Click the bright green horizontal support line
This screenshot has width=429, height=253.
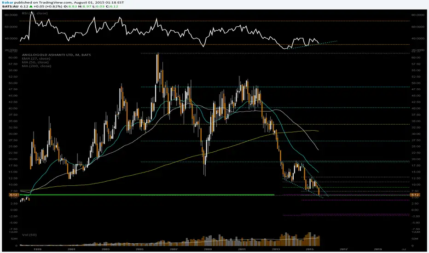pos(146,195)
